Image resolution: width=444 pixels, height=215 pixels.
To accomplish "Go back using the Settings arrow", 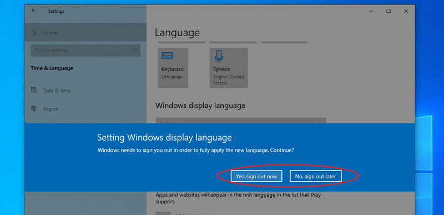I will pyautogui.click(x=34, y=11).
